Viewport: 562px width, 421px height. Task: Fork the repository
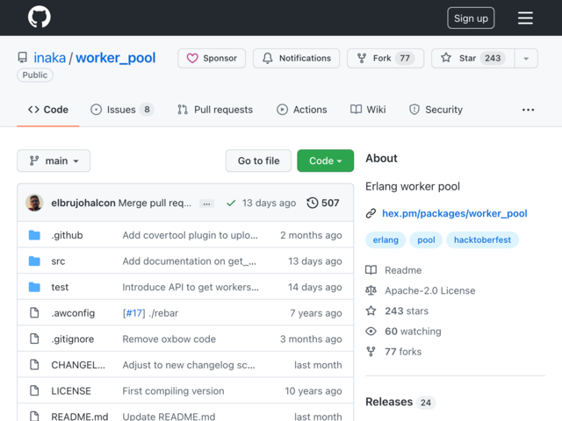(385, 58)
